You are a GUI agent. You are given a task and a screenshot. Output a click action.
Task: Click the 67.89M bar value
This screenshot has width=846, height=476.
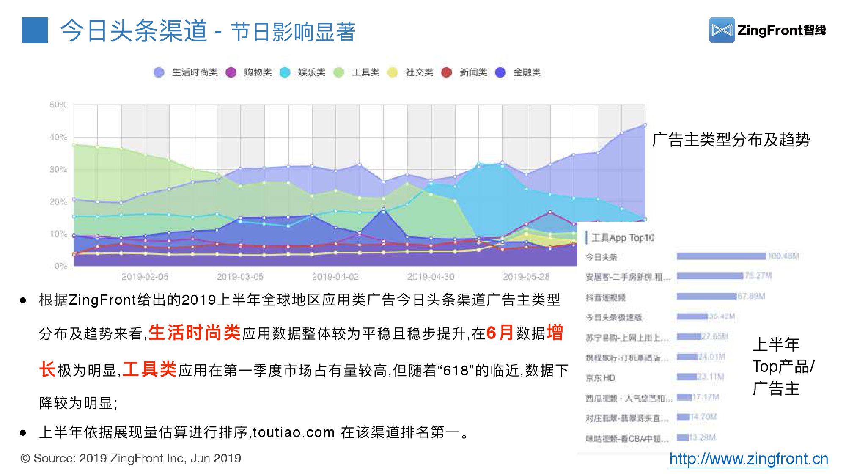751,296
